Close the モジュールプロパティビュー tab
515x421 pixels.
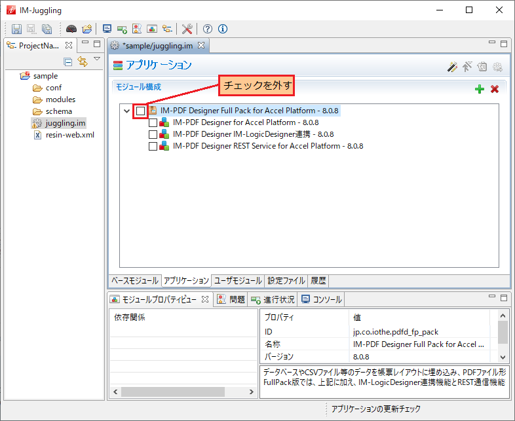click(205, 299)
